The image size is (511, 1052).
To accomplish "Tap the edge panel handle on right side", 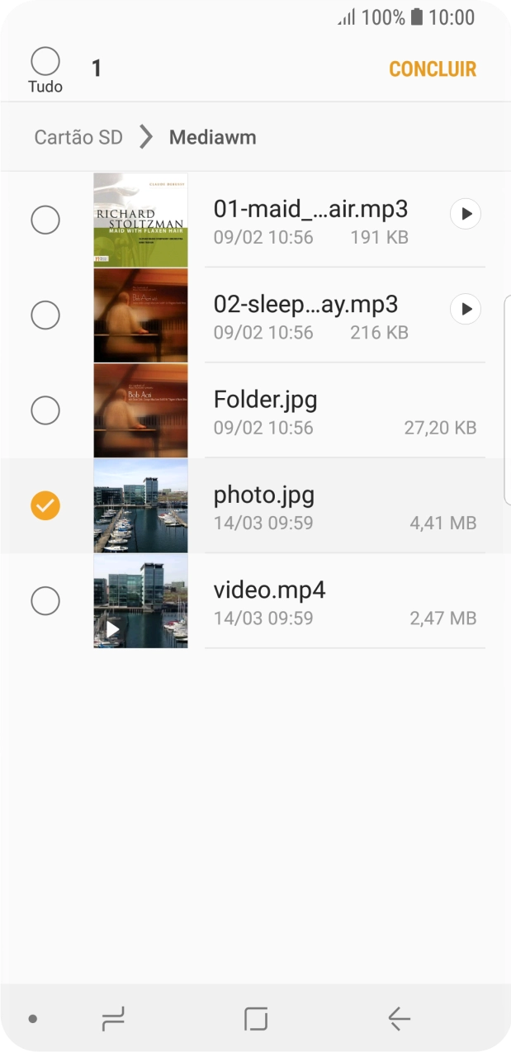I will click(x=507, y=399).
